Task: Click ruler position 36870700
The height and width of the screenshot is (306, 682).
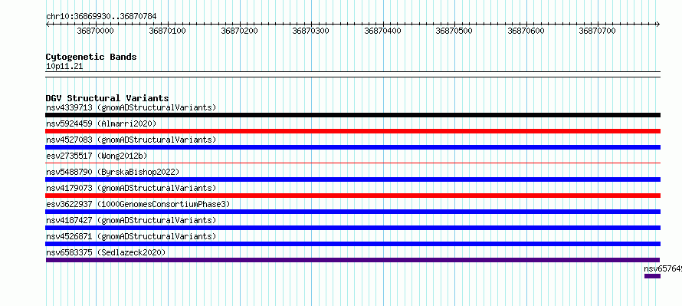Action: 597,31
